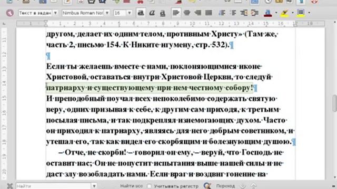Click the word 'утешал' in the paragraph
Screen dimensions: 337x189
[x=60, y=142]
